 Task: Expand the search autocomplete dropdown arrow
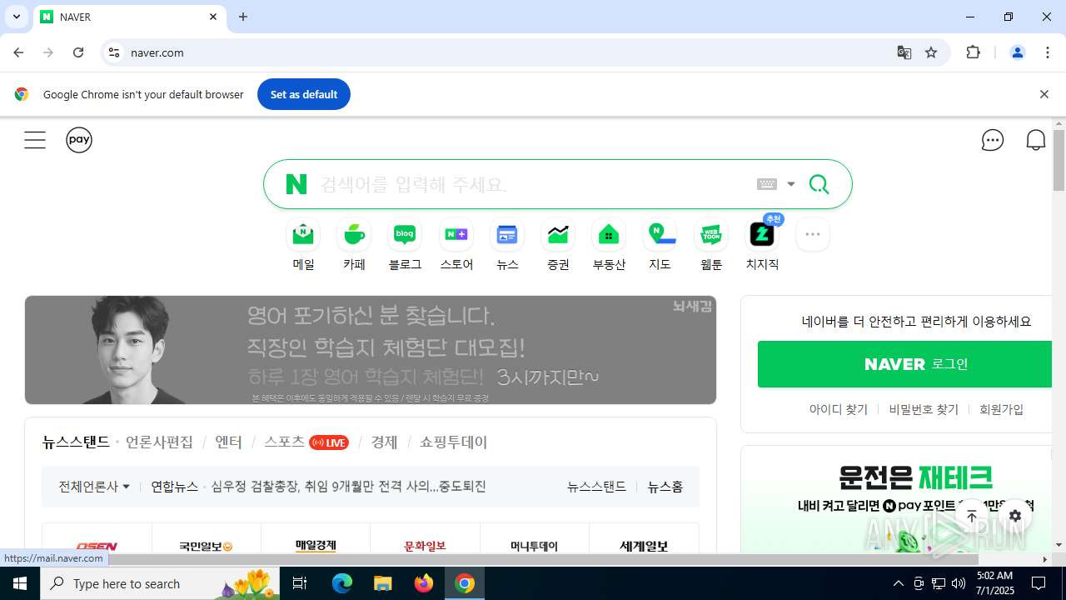pyautogui.click(x=791, y=184)
